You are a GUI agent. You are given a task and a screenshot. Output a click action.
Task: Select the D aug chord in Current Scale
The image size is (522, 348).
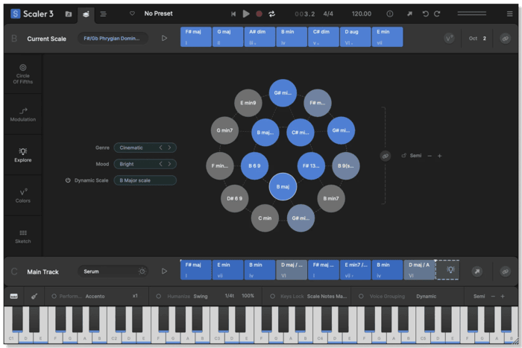click(x=356, y=37)
